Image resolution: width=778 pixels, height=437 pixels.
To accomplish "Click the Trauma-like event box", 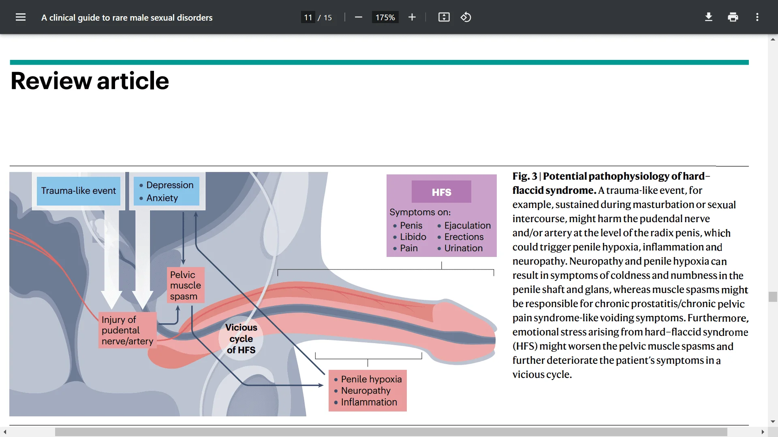I will [79, 191].
